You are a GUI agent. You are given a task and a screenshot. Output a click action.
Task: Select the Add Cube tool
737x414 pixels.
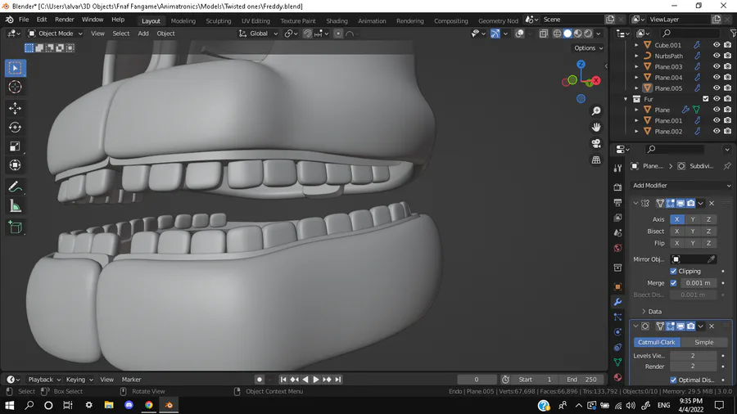(x=15, y=227)
